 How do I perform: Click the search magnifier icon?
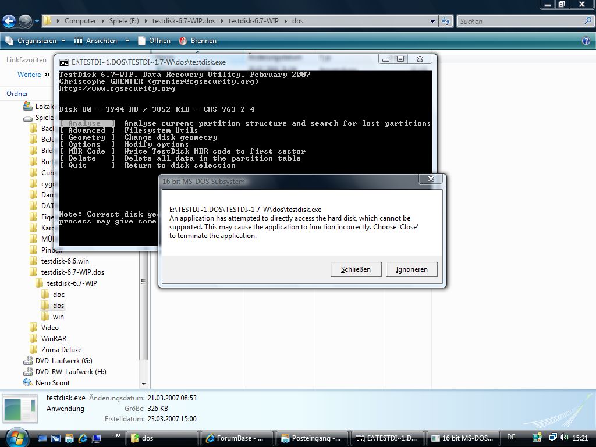click(x=588, y=21)
